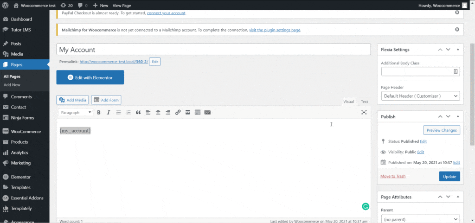
Task: Click Edit with Elementor button
Action: [90, 77]
